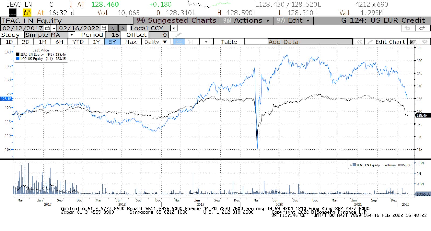Viewport: 431px width, 231px height.
Task: Select the 1Y range tab
Action: tap(96, 42)
